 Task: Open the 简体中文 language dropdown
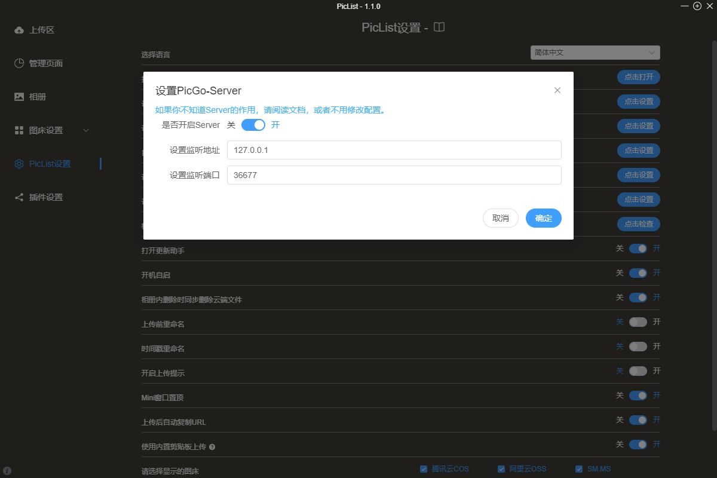pyautogui.click(x=595, y=53)
